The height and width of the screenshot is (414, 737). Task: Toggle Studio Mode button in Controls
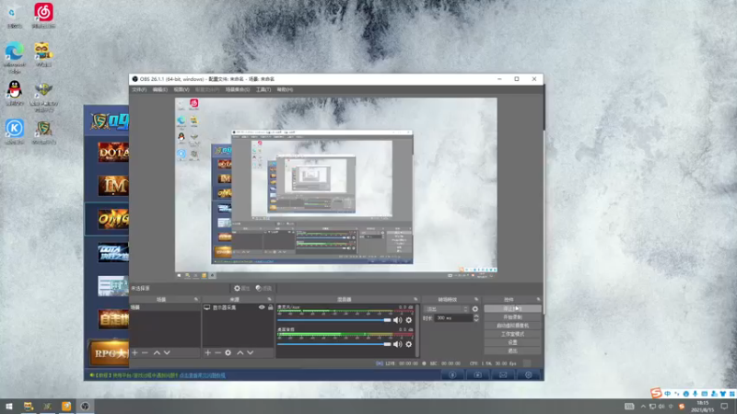[512, 334]
